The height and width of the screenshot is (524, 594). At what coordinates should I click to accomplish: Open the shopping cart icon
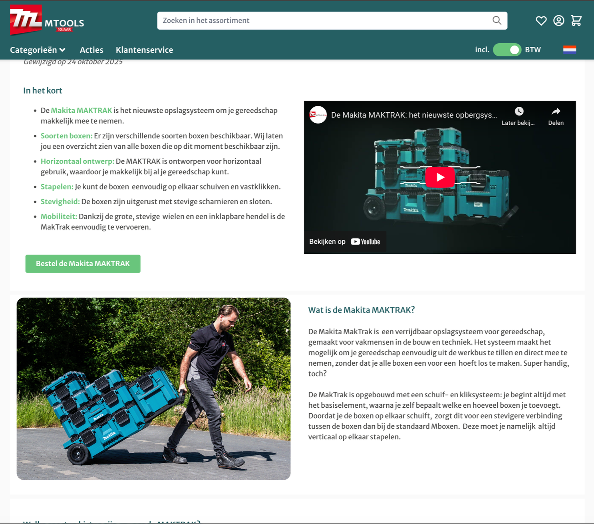576,20
